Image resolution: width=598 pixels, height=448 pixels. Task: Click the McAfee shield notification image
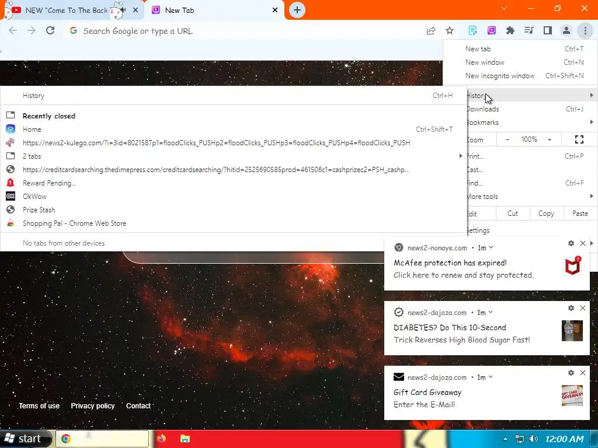point(573,265)
